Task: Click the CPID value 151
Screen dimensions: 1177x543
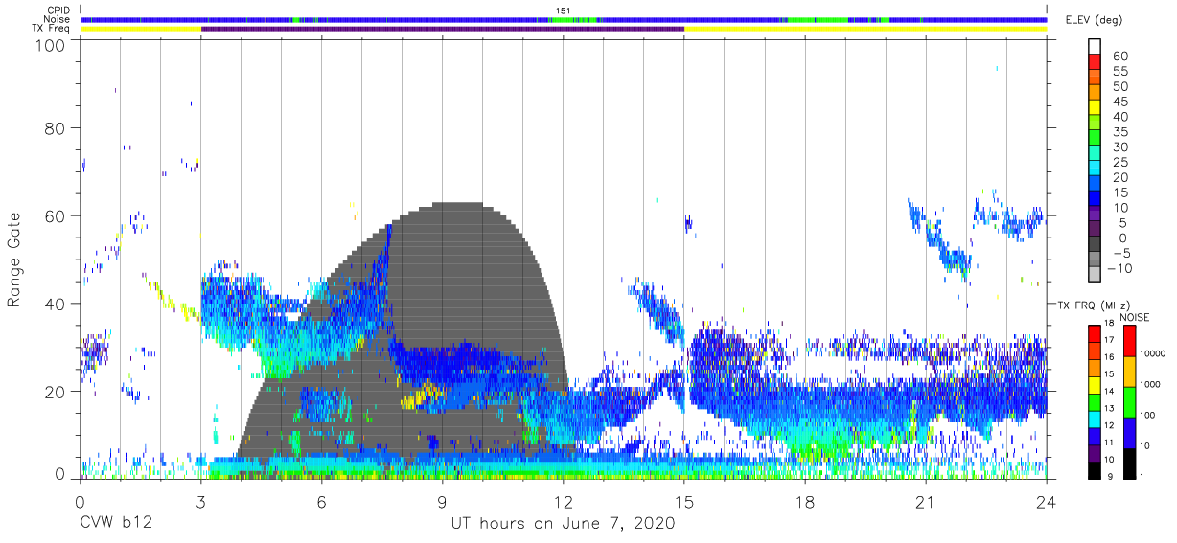Action: (563, 11)
